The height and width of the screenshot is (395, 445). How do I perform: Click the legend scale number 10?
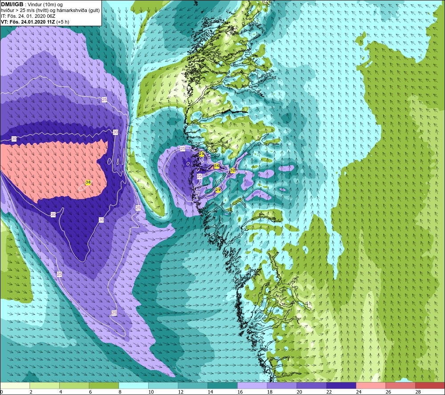click(151, 392)
